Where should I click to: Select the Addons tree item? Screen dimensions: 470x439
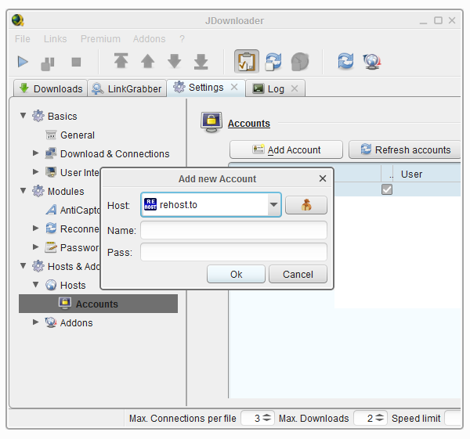(x=77, y=323)
